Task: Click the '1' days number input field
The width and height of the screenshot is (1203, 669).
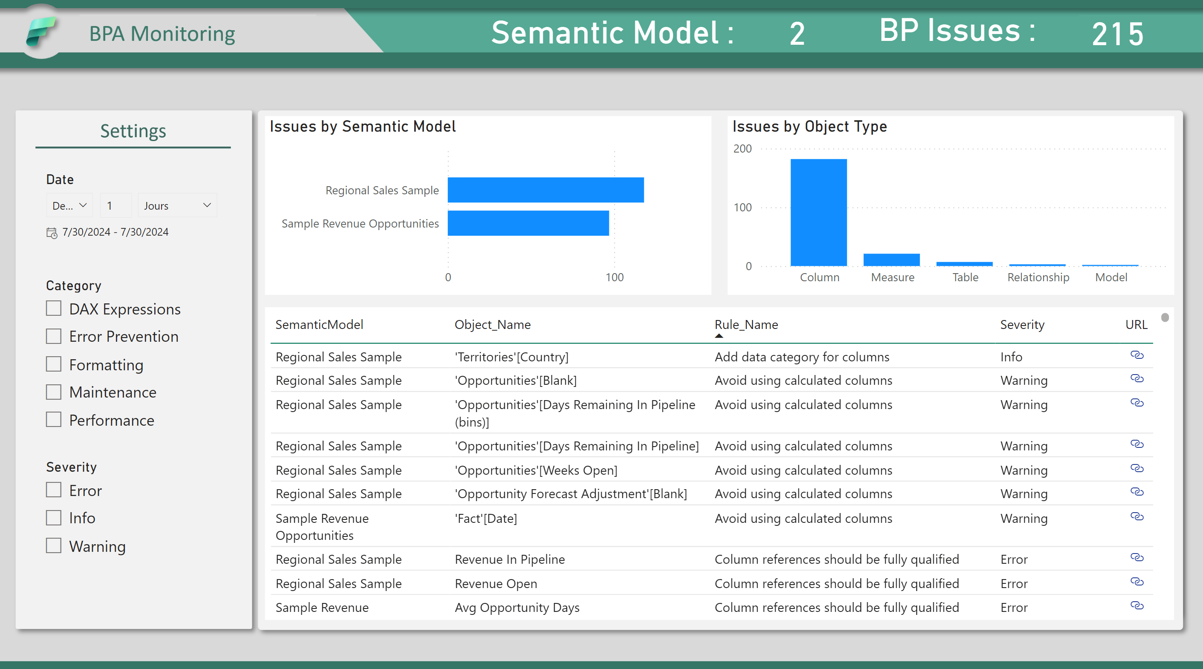Action: (115, 205)
